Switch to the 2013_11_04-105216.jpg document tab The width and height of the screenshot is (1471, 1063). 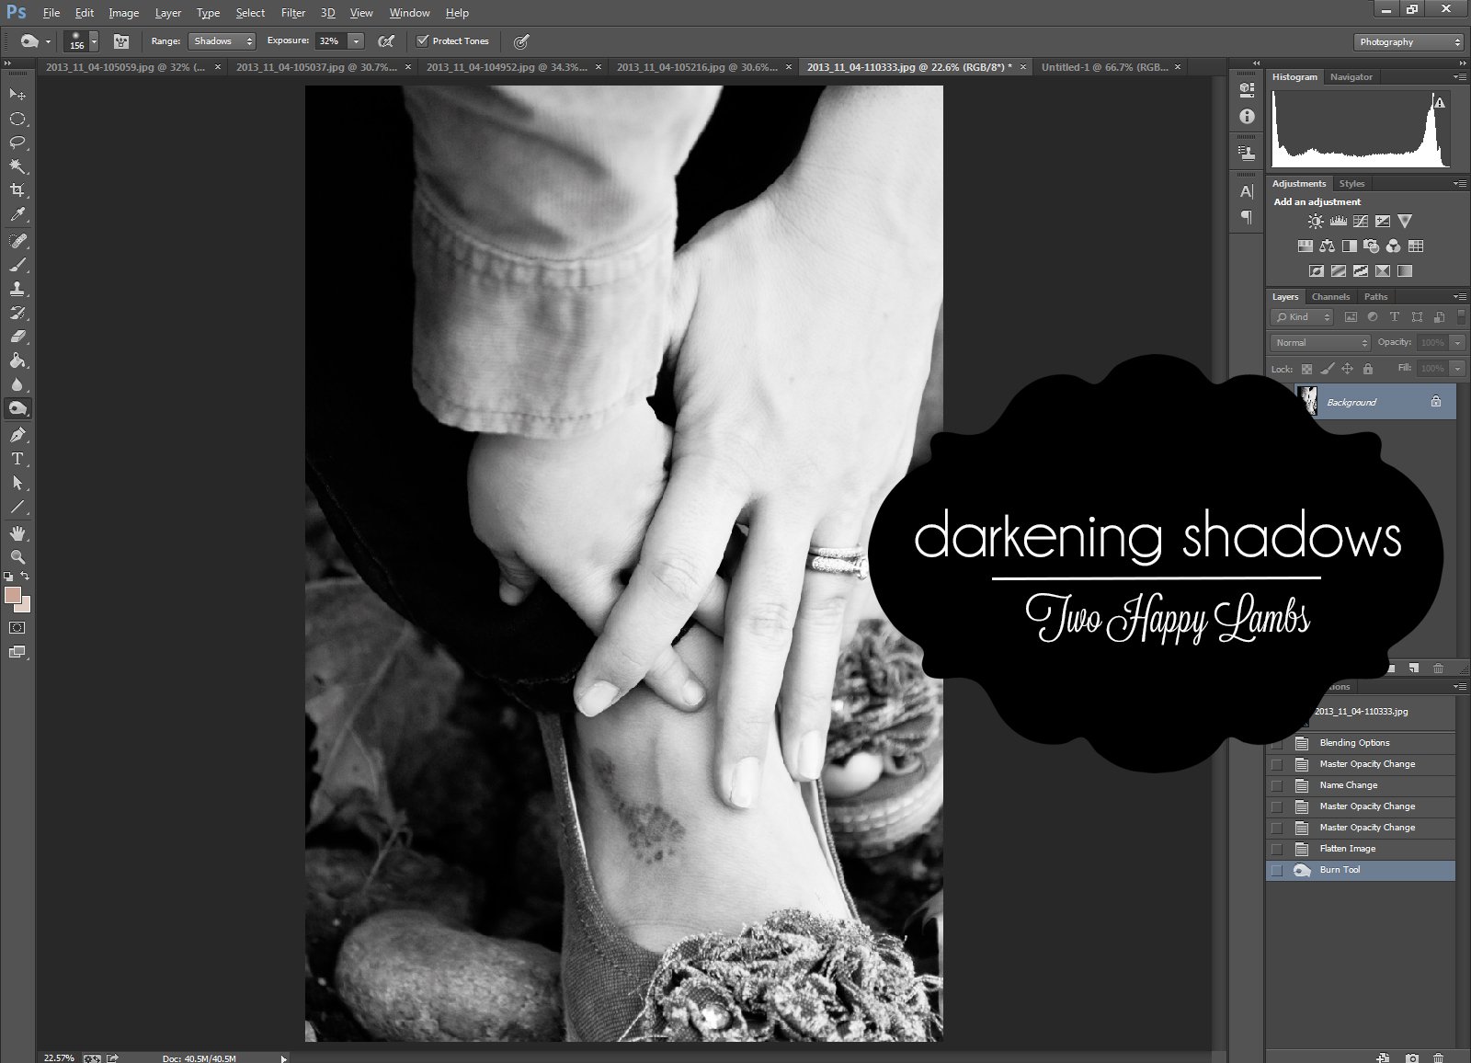696,67
